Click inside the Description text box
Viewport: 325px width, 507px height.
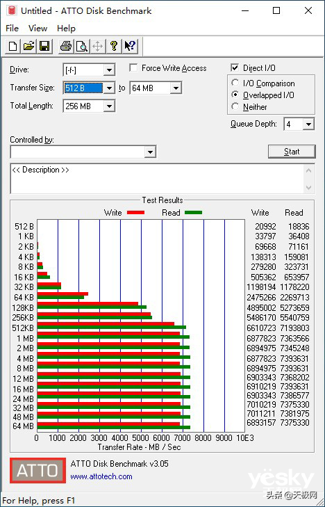(x=158, y=179)
